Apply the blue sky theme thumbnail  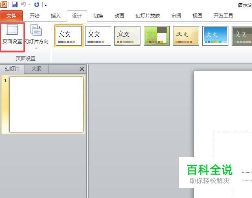point(215,36)
